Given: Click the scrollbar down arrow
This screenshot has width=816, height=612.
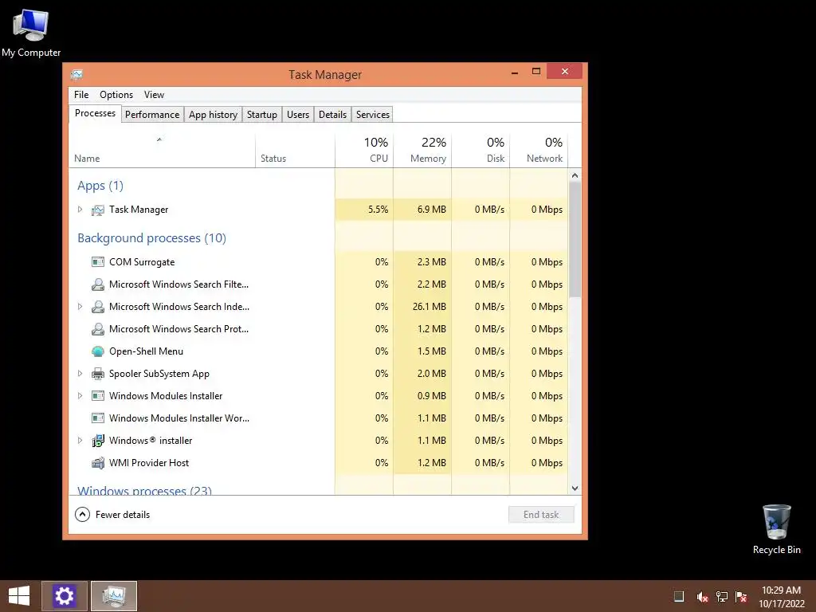Looking at the screenshot, I should click(575, 488).
